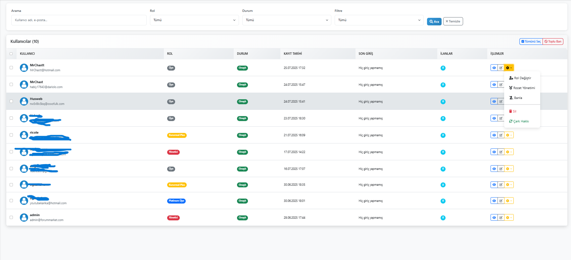Edit the admin user with pencil icon
Screen dimensions: 571x260
click(501, 218)
